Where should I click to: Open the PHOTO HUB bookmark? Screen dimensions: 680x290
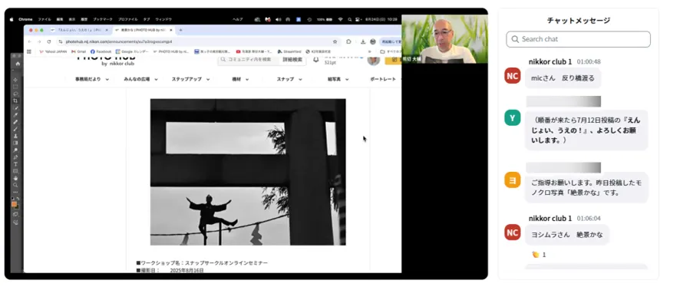coord(171,51)
